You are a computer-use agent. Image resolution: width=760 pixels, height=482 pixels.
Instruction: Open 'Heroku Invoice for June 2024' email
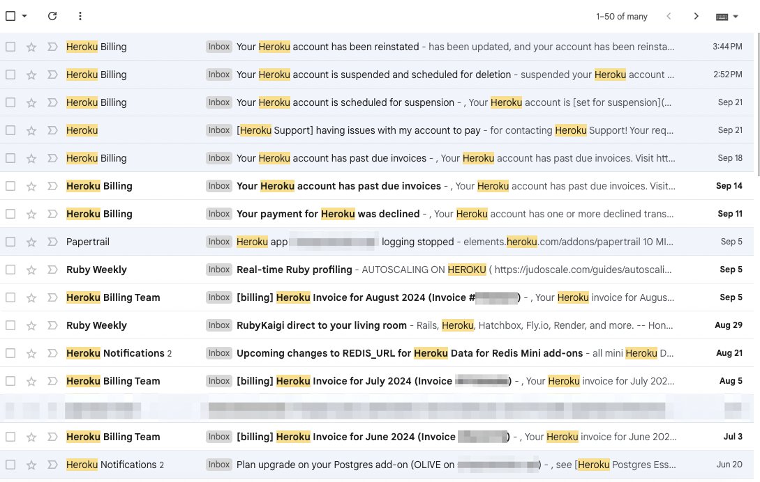pyautogui.click(x=373, y=437)
